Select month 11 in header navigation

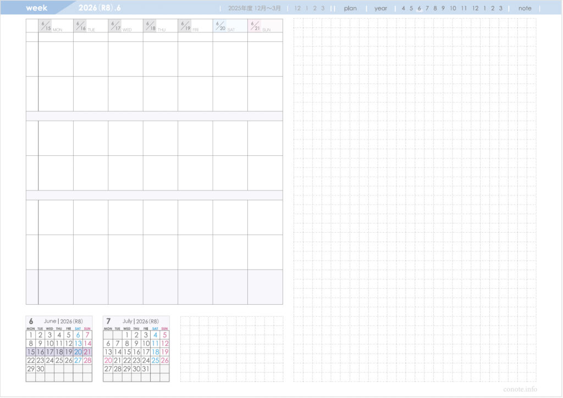(x=464, y=8)
